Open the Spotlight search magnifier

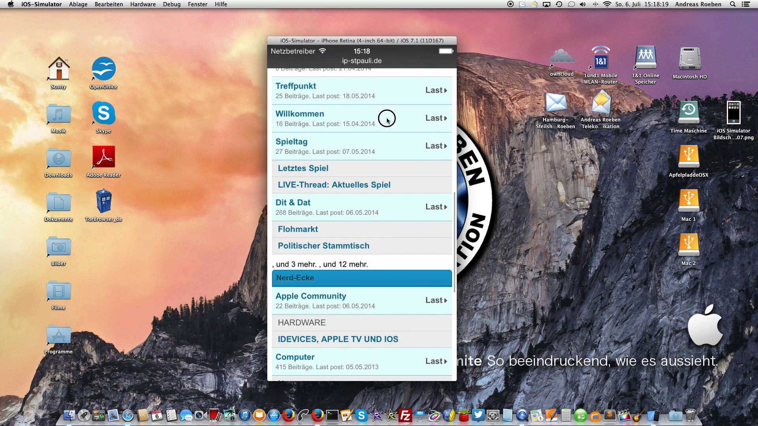coord(732,4)
